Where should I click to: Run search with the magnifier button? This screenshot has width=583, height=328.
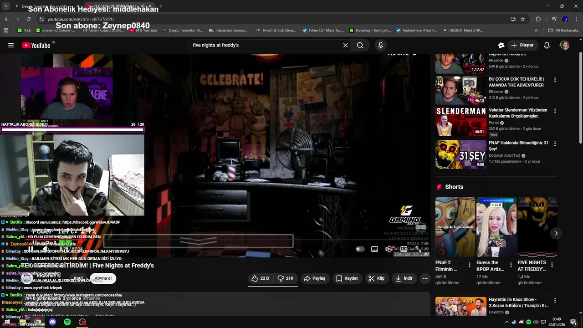pyautogui.click(x=360, y=45)
